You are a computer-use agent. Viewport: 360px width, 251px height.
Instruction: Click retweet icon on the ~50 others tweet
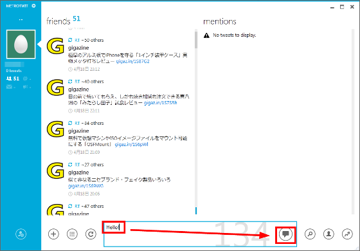point(70,40)
